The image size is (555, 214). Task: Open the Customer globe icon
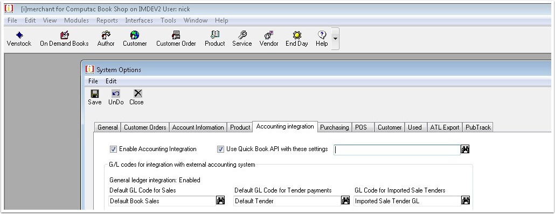pyautogui.click(x=135, y=39)
